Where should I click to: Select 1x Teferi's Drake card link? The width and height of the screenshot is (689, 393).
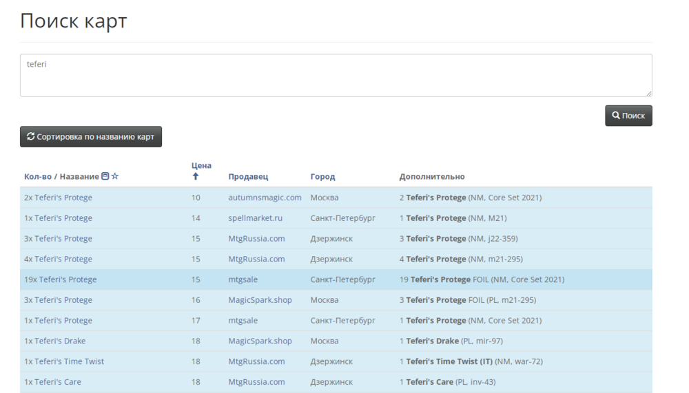55,341
